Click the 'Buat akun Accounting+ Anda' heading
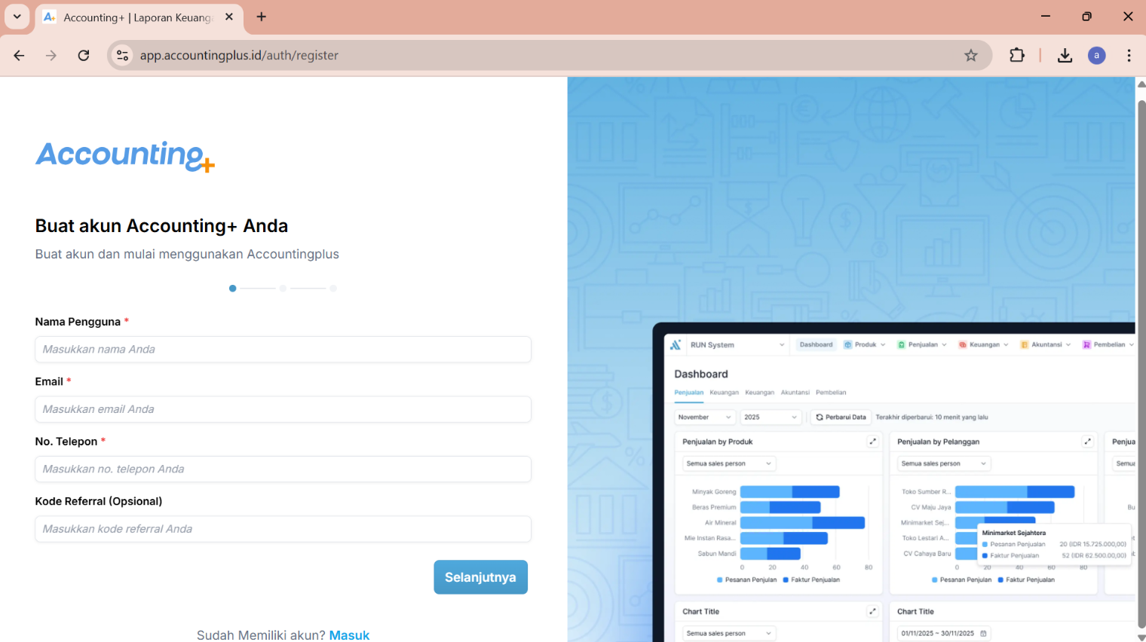The height and width of the screenshot is (642, 1146). pyautogui.click(x=161, y=226)
